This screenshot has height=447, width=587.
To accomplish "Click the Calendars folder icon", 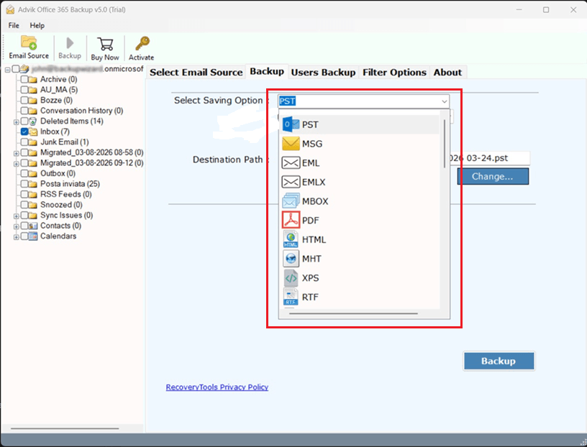I will click(x=33, y=236).
